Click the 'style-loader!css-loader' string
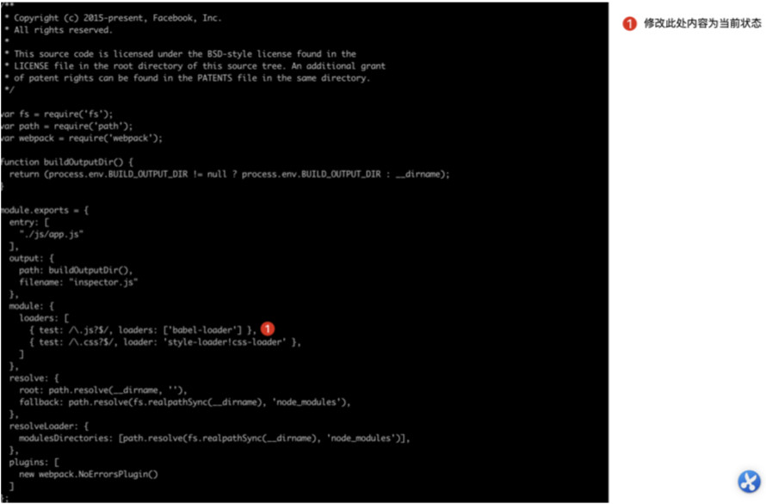766x504 pixels. tap(226, 341)
